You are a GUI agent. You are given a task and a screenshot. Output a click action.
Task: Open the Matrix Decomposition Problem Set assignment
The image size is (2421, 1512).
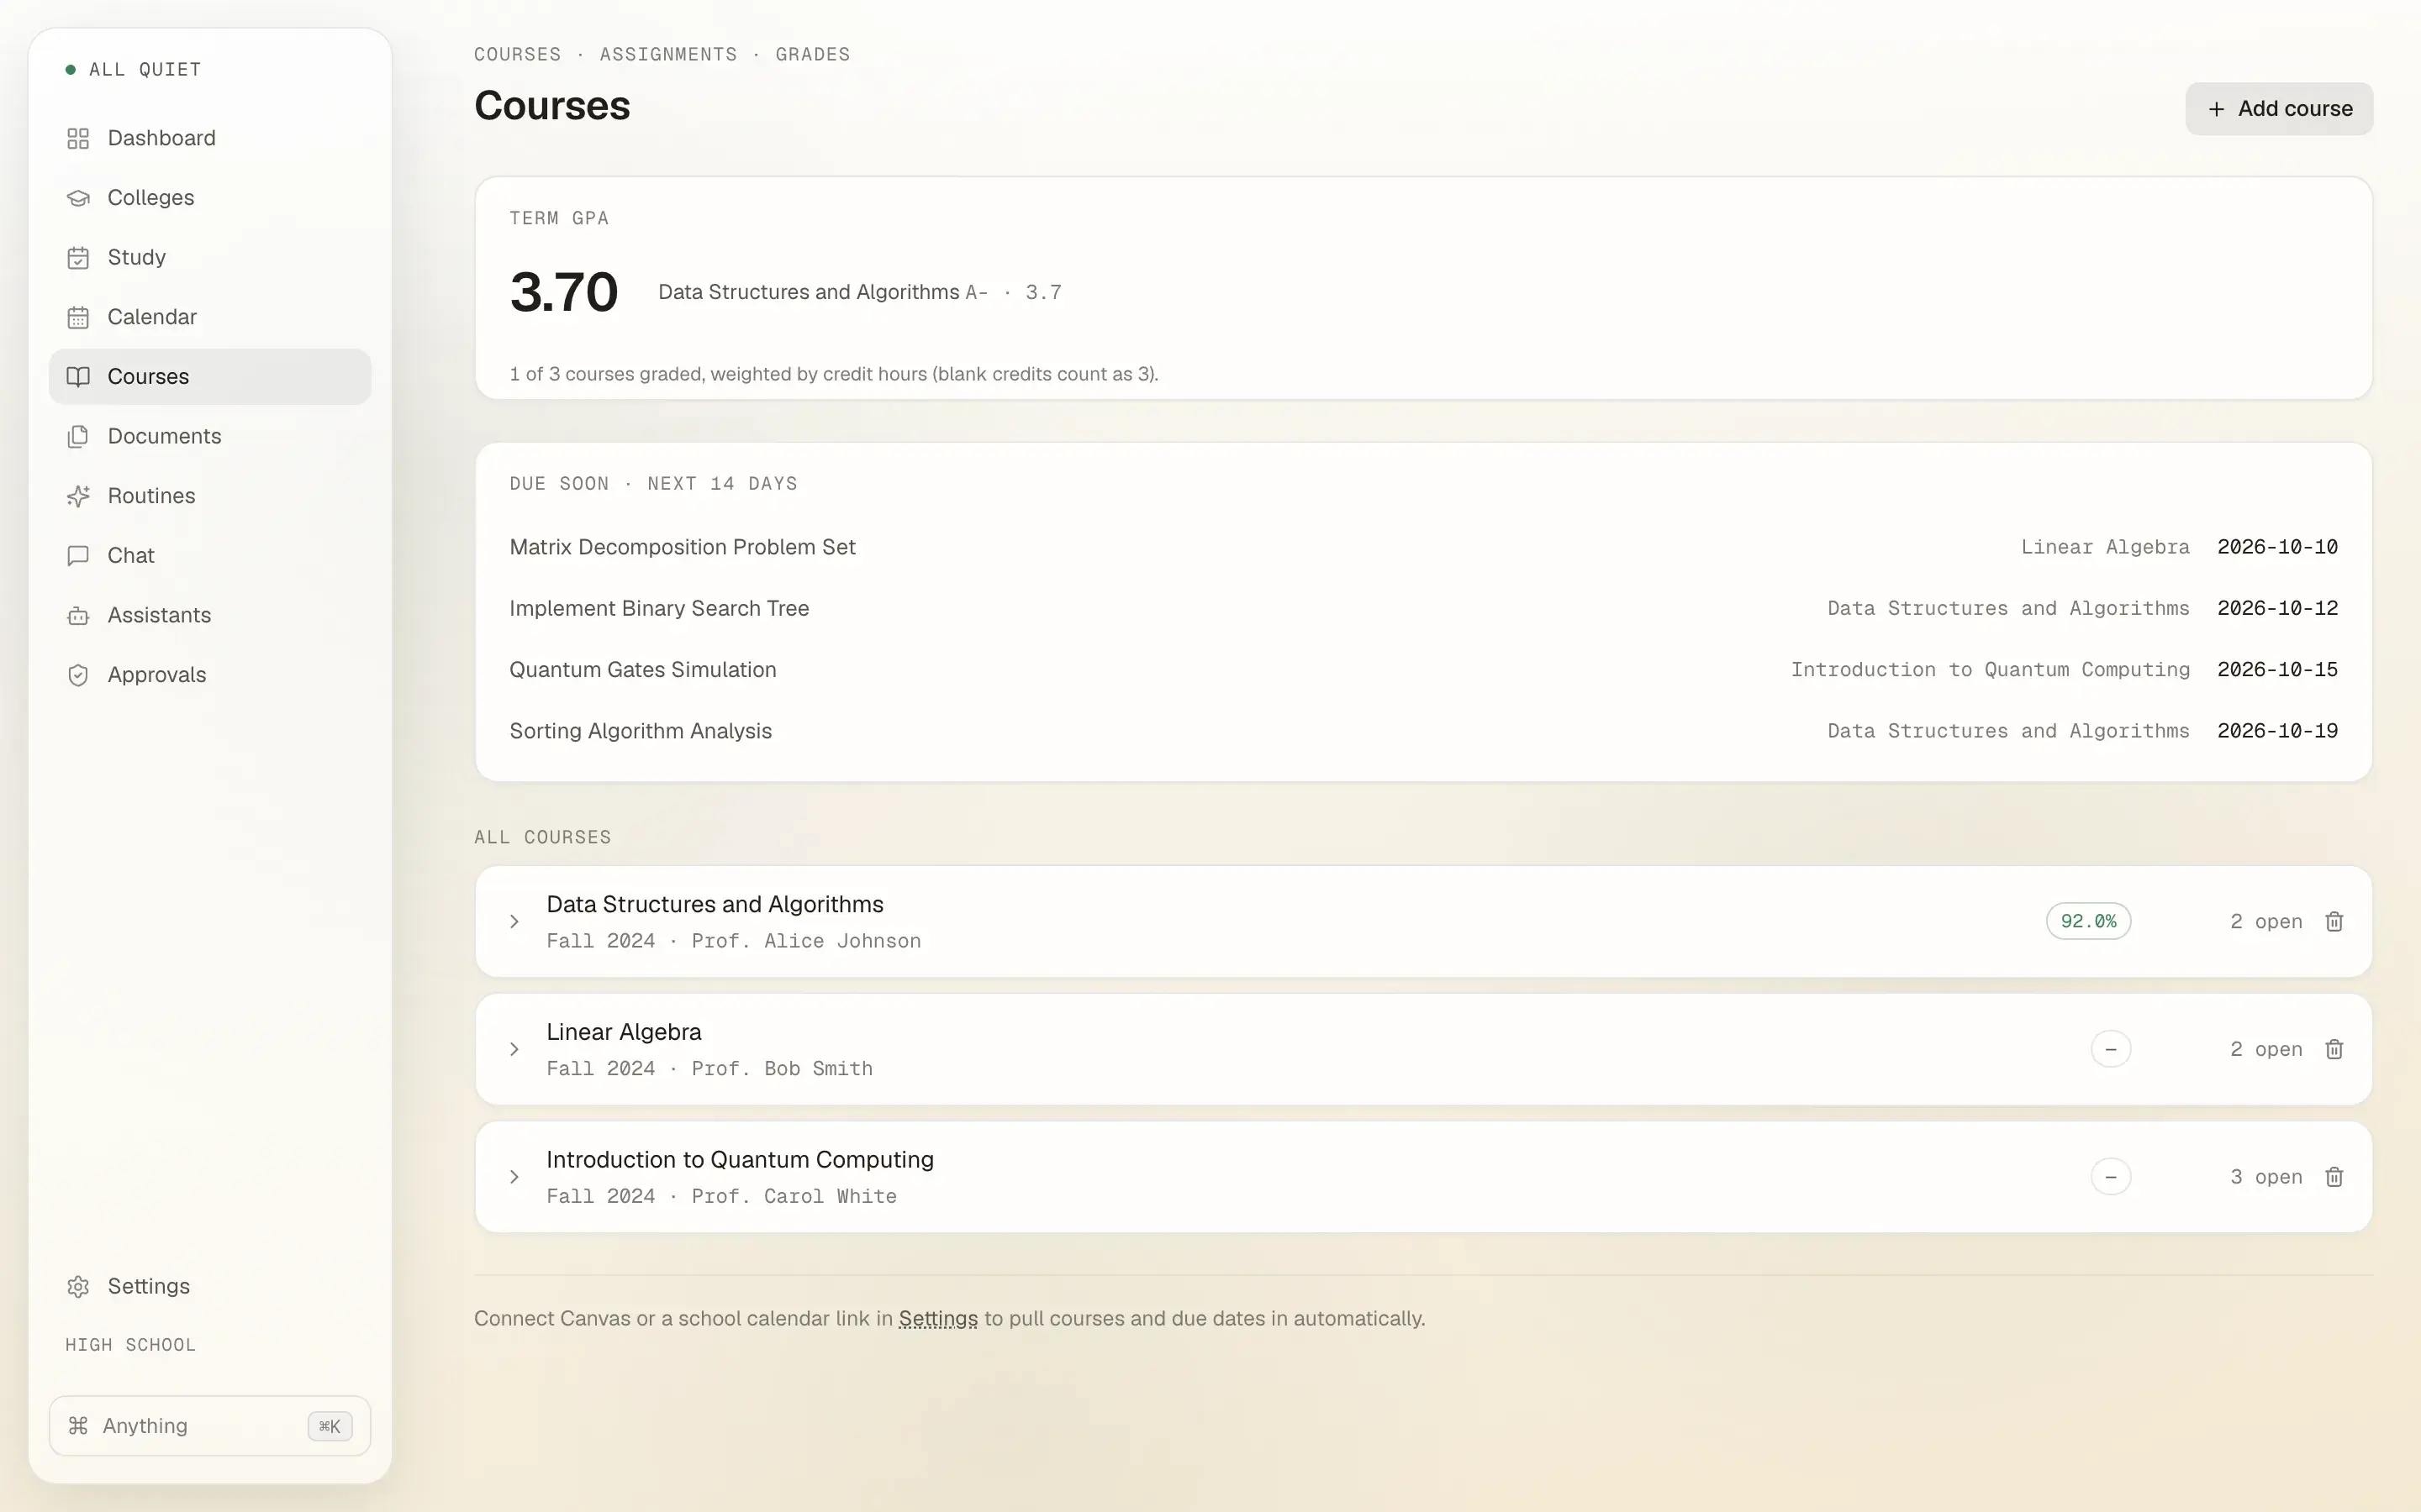683,547
